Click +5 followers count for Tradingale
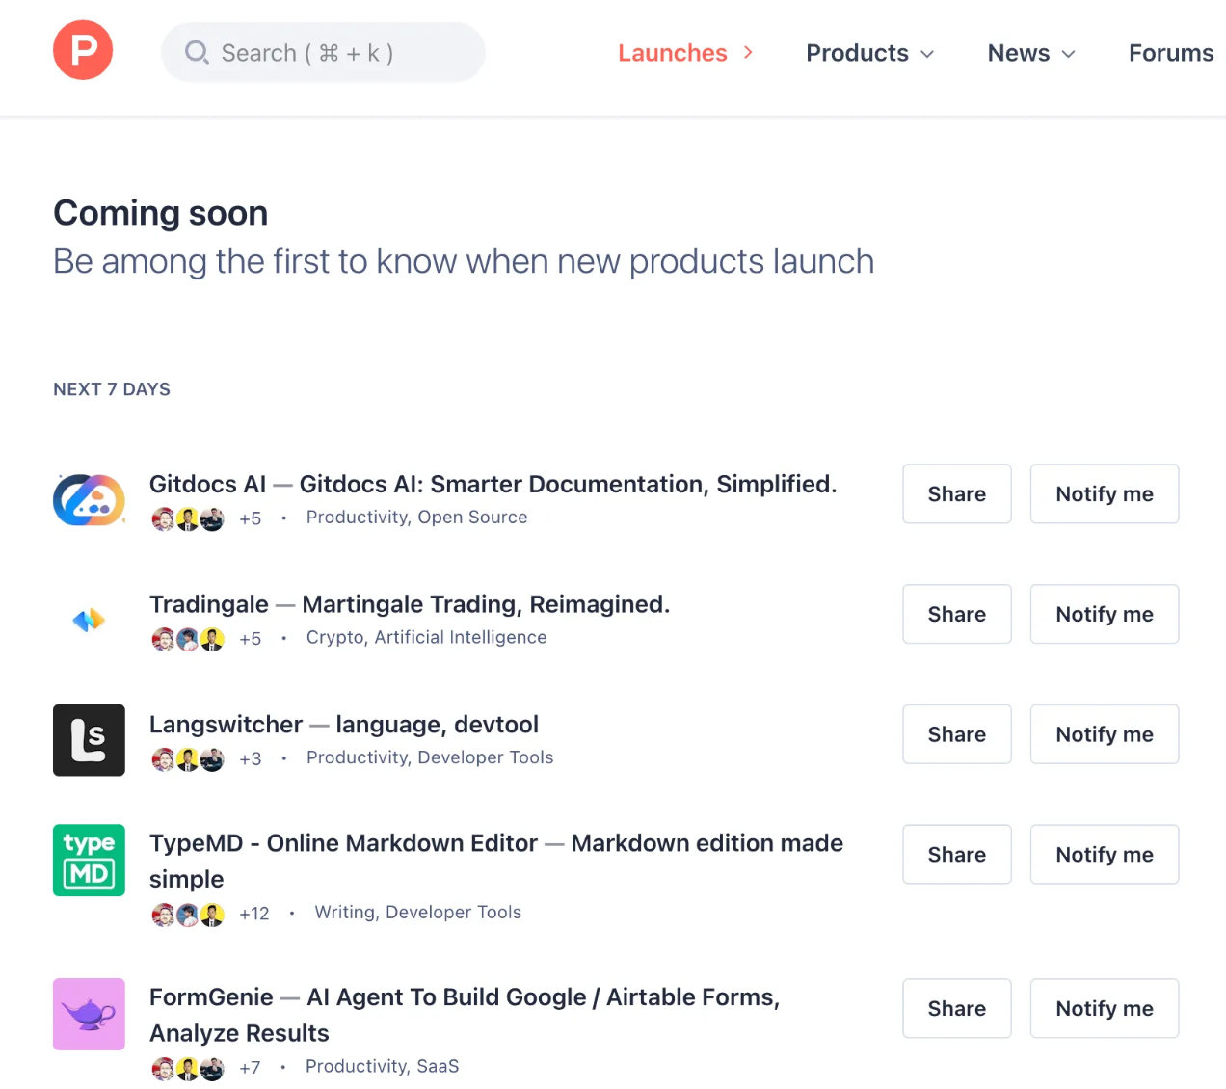The width and height of the screenshot is (1226, 1089). coord(251,639)
